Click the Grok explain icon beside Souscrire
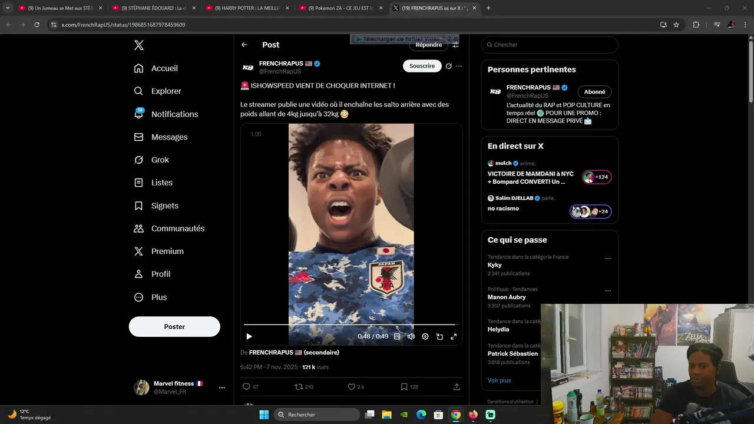The height and width of the screenshot is (424, 754). coord(448,66)
